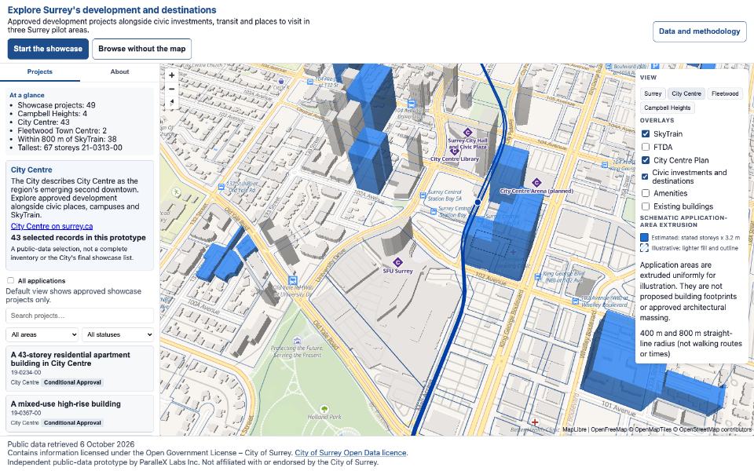This screenshot has width=754, height=471.
Task: Uncheck the City Centre Plan overlay
Action: (646, 160)
